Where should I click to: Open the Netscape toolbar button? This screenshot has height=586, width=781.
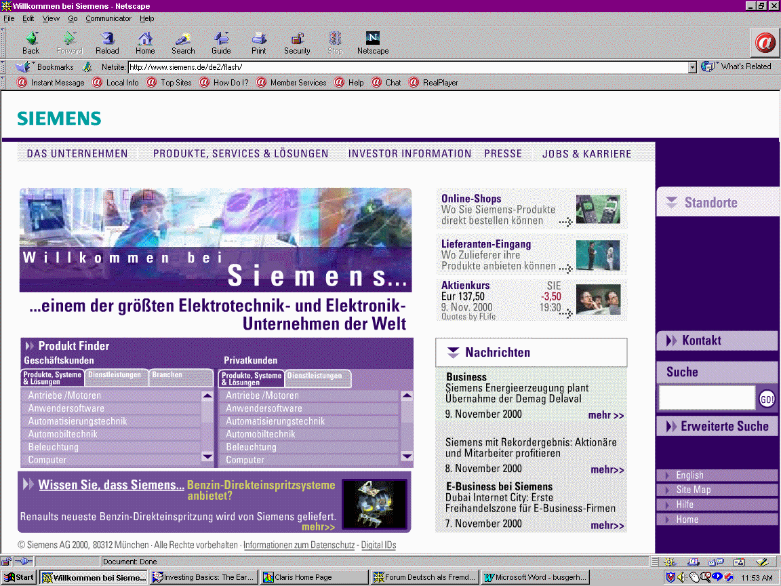point(373,43)
